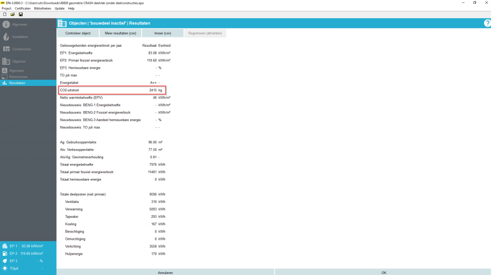Click EP3: Hernieuwbare energie label

coord(80,68)
